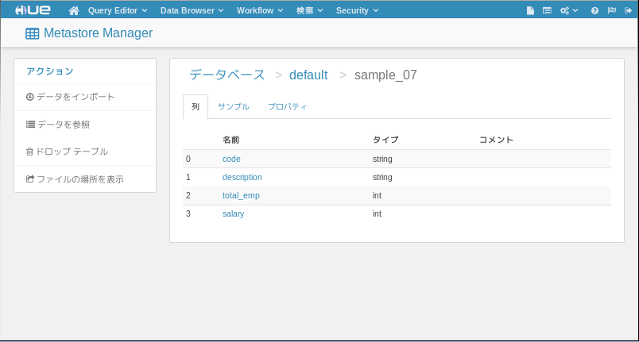Open the gears administration icon

(564, 10)
